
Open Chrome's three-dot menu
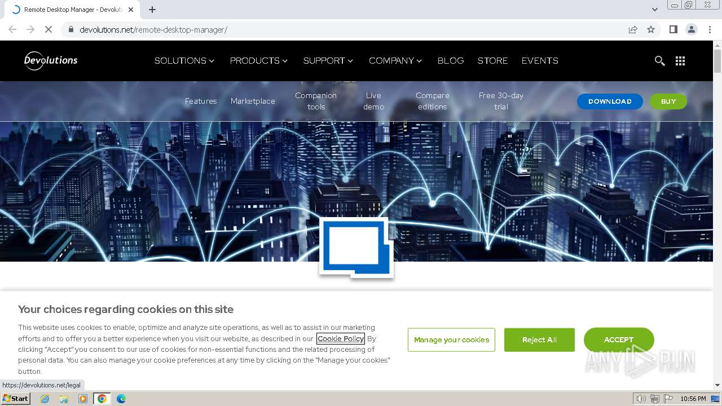(710, 29)
